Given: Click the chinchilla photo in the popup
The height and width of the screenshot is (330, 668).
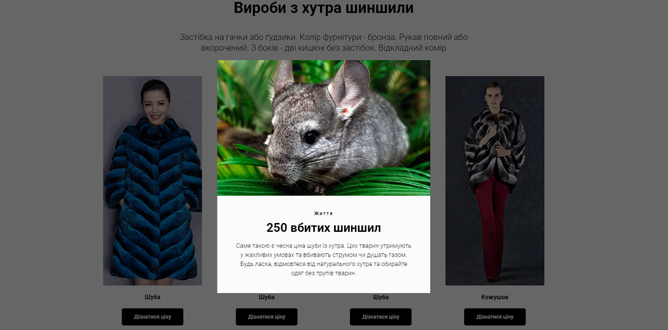Looking at the screenshot, I should [x=324, y=128].
